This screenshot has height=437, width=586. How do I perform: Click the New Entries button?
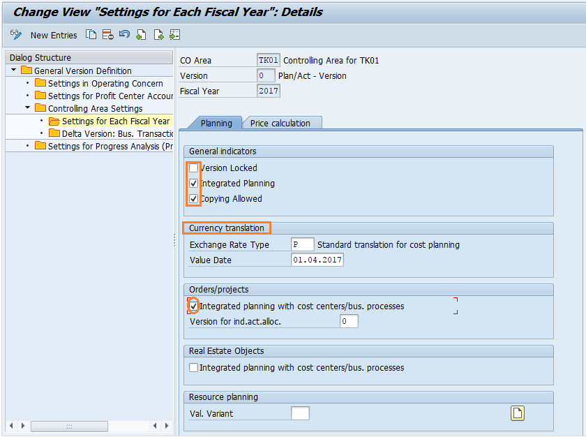pyautogui.click(x=53, y=34)
